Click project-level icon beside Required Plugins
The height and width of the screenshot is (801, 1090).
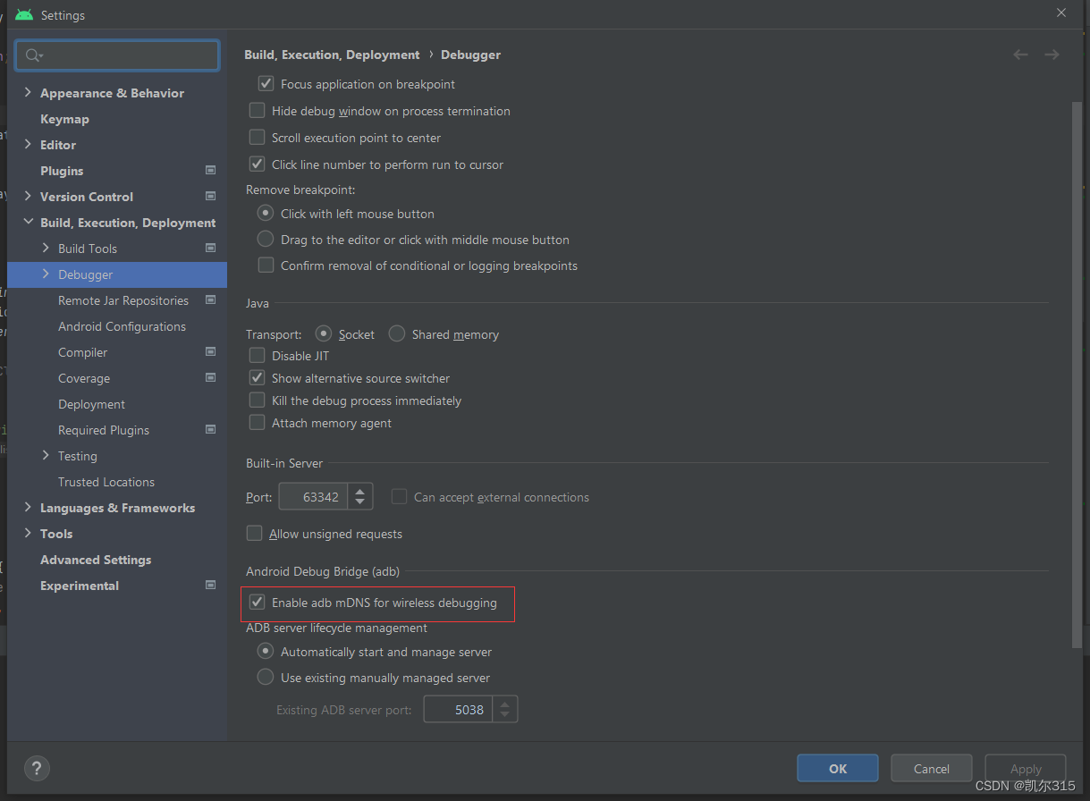pyautogui.click(x=211, y=429)
